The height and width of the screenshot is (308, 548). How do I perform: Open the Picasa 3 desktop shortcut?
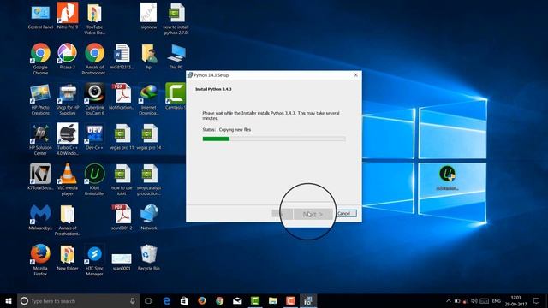pyautogui.click(x=68, y=56)
